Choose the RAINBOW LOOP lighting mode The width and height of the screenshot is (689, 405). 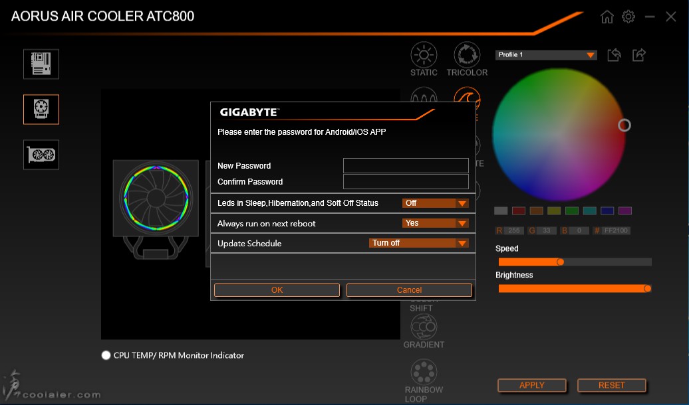click(x=424, y=381)
